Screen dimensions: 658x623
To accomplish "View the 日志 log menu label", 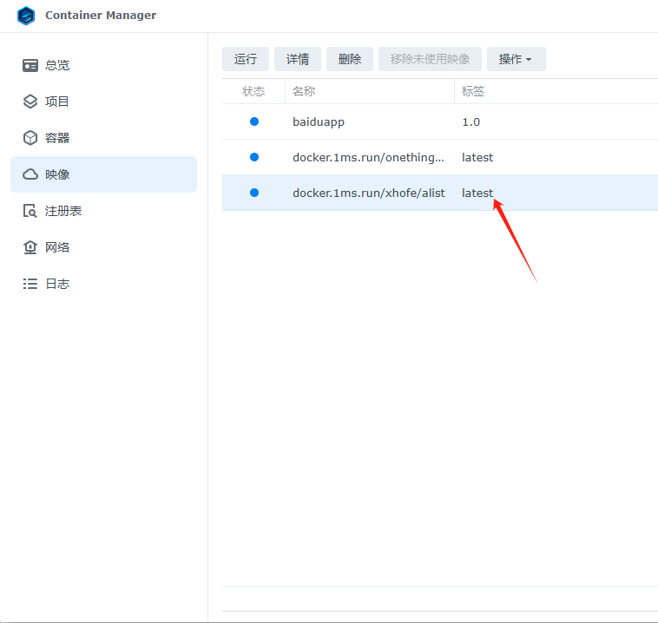I will (57, 284).
